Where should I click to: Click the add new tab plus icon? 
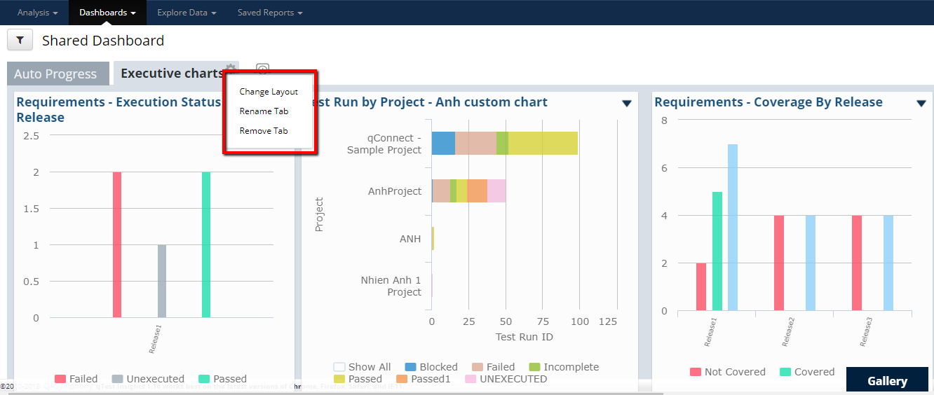point(262,69)
